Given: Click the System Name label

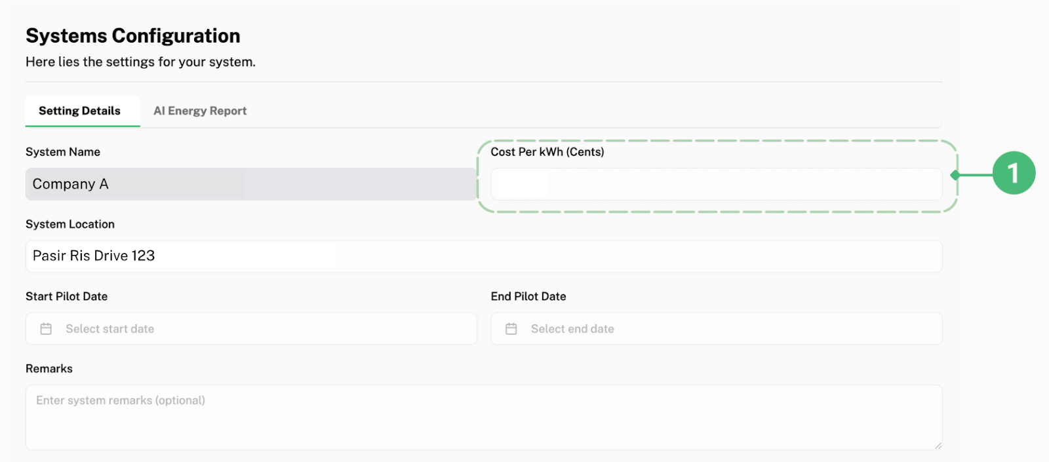Looking at the screenshot, I should coord(63,152).
